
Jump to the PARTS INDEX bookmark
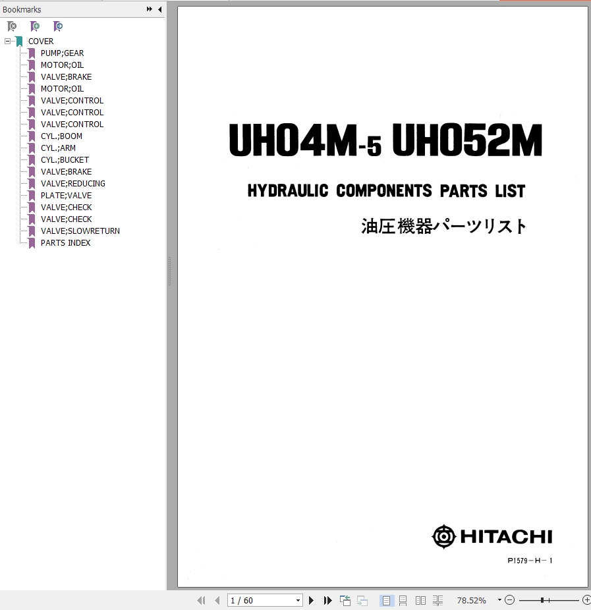(x=65, y=243)
